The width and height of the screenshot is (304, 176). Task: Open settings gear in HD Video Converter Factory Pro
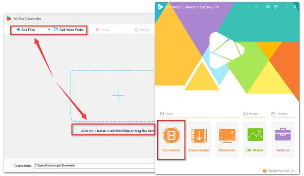(x=268, y=7)
